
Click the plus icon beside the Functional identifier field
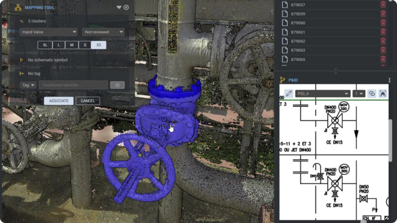pos(117,85)
